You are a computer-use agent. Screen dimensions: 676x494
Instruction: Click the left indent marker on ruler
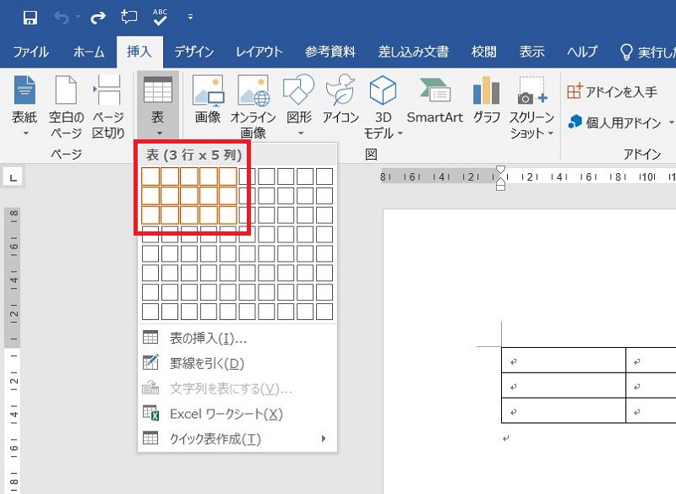point(500,186)
